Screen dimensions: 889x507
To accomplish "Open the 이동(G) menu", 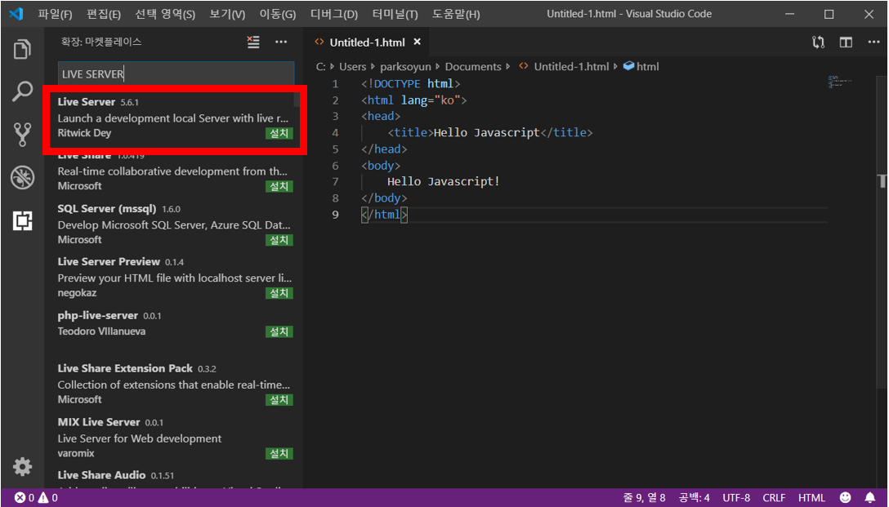I will 277,14.
